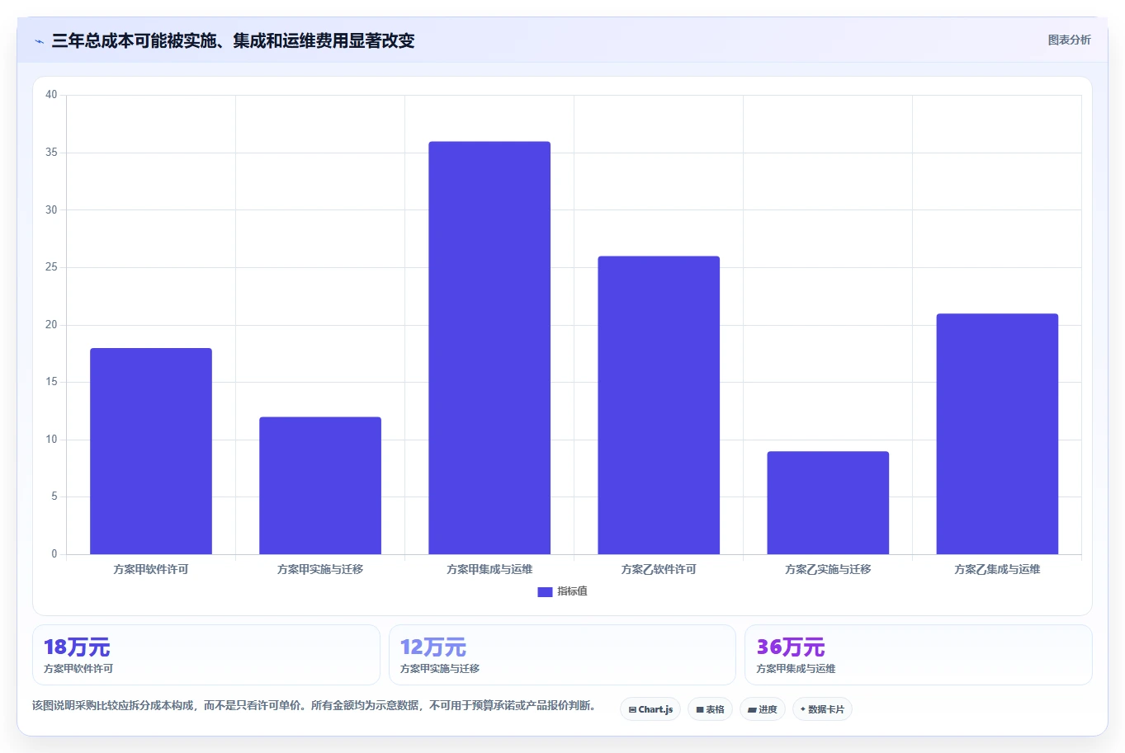Select the 方案乙实施与迁移 bar
Image resolution: width=1125 pixels, height=753 pixels.
828,503
